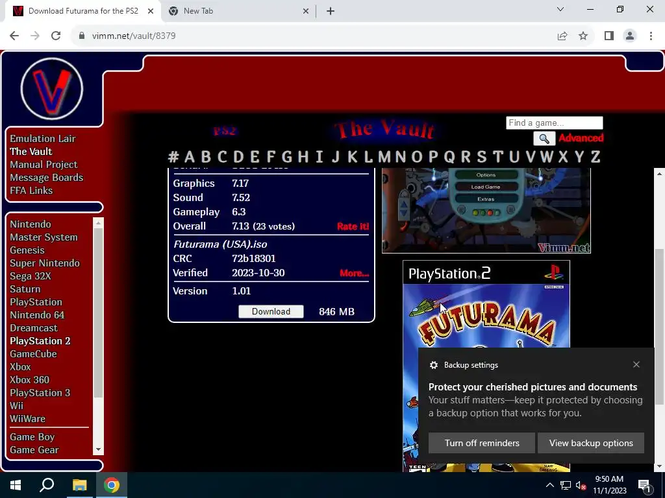Screen dimensions: 665x498
Task: Open The Vault menu link
Action: (31, 151)
